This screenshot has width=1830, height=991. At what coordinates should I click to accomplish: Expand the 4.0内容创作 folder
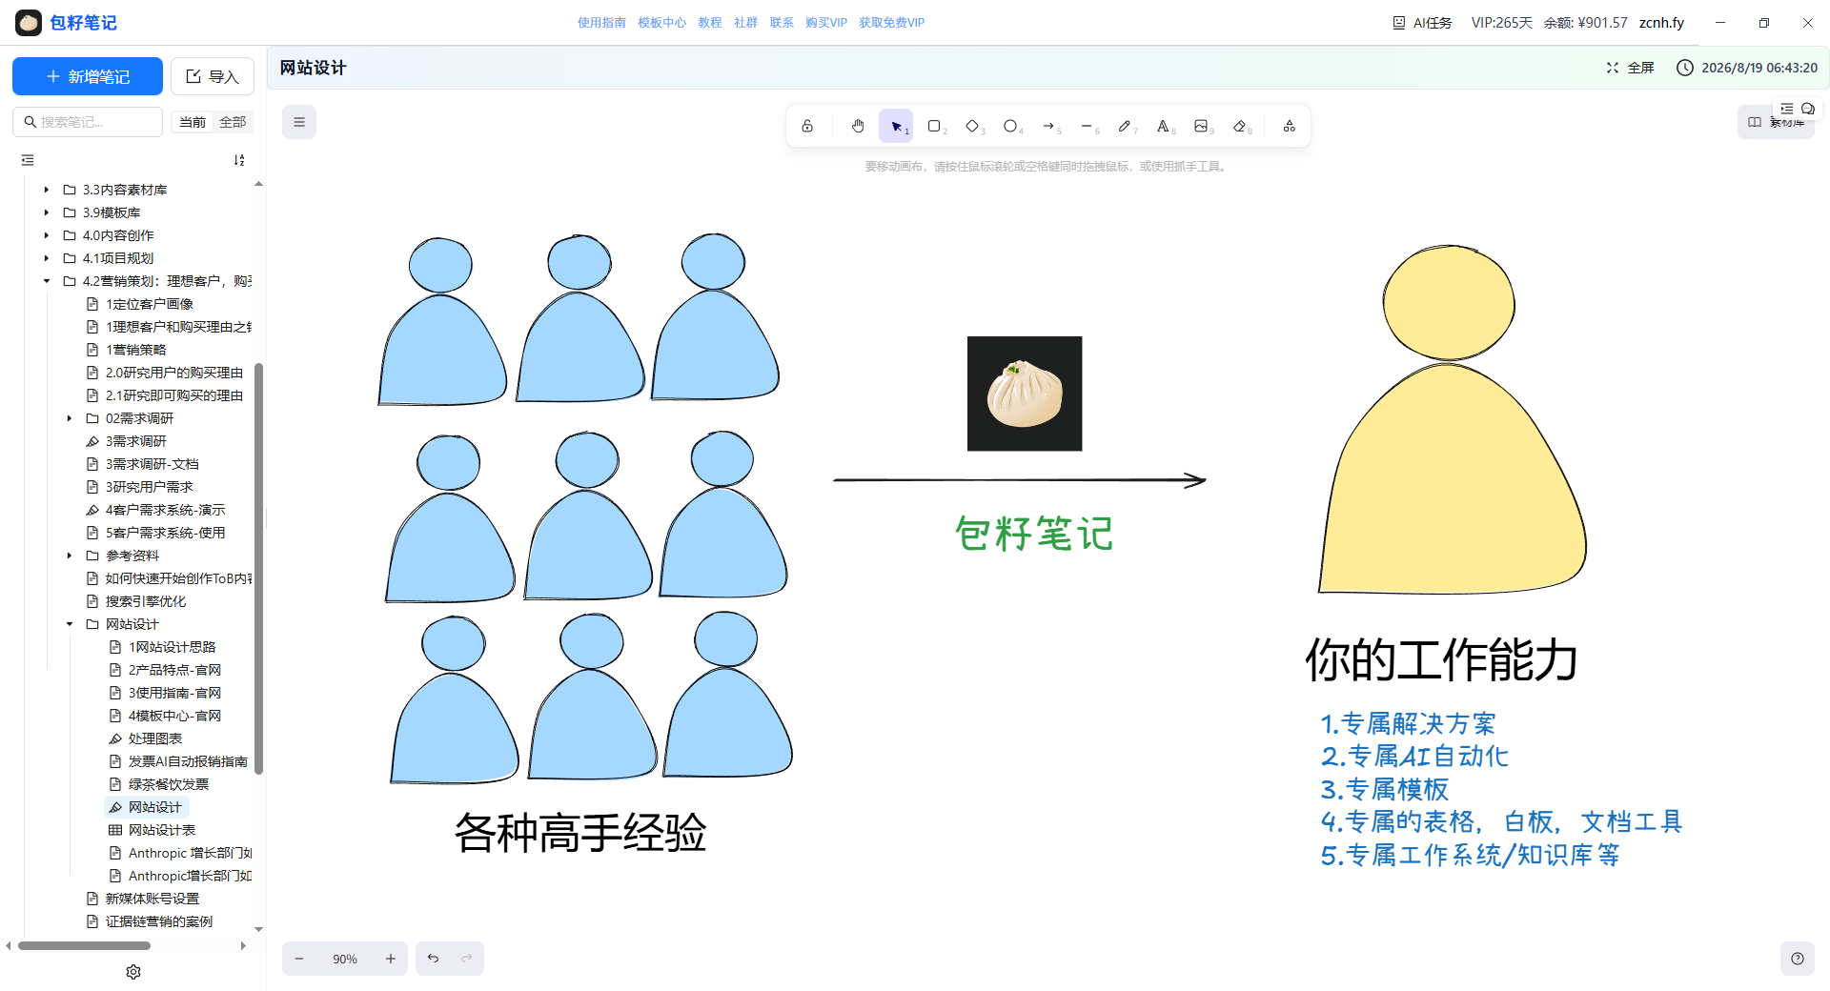pos(46,235)
